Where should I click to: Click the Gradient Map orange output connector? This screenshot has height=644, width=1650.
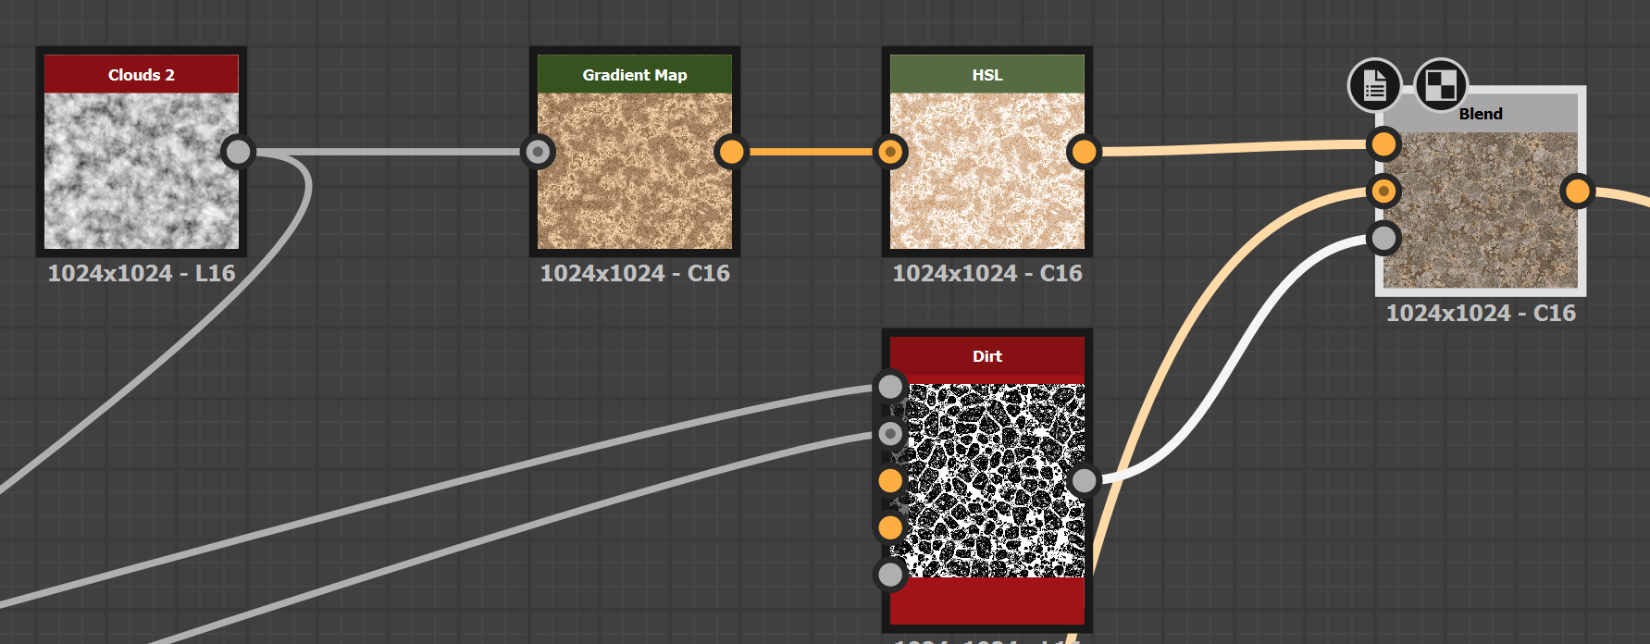[x=732, y=152]
